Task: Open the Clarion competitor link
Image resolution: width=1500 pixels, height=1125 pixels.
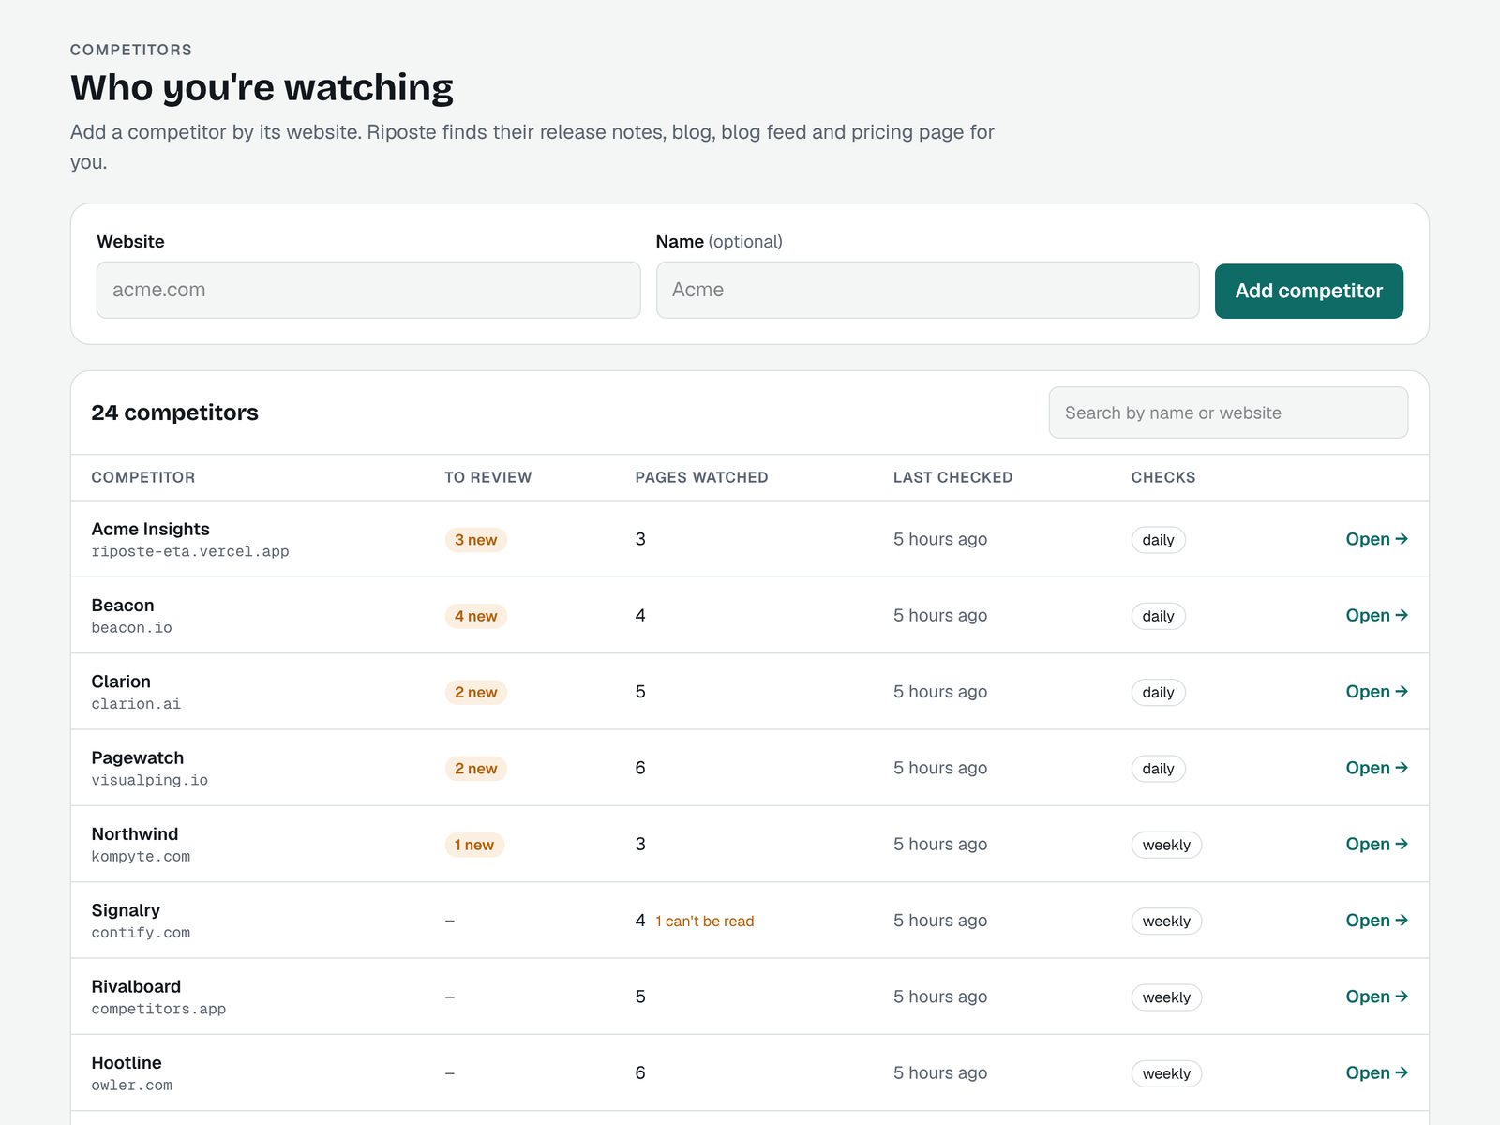Action: coord(1376,691)
